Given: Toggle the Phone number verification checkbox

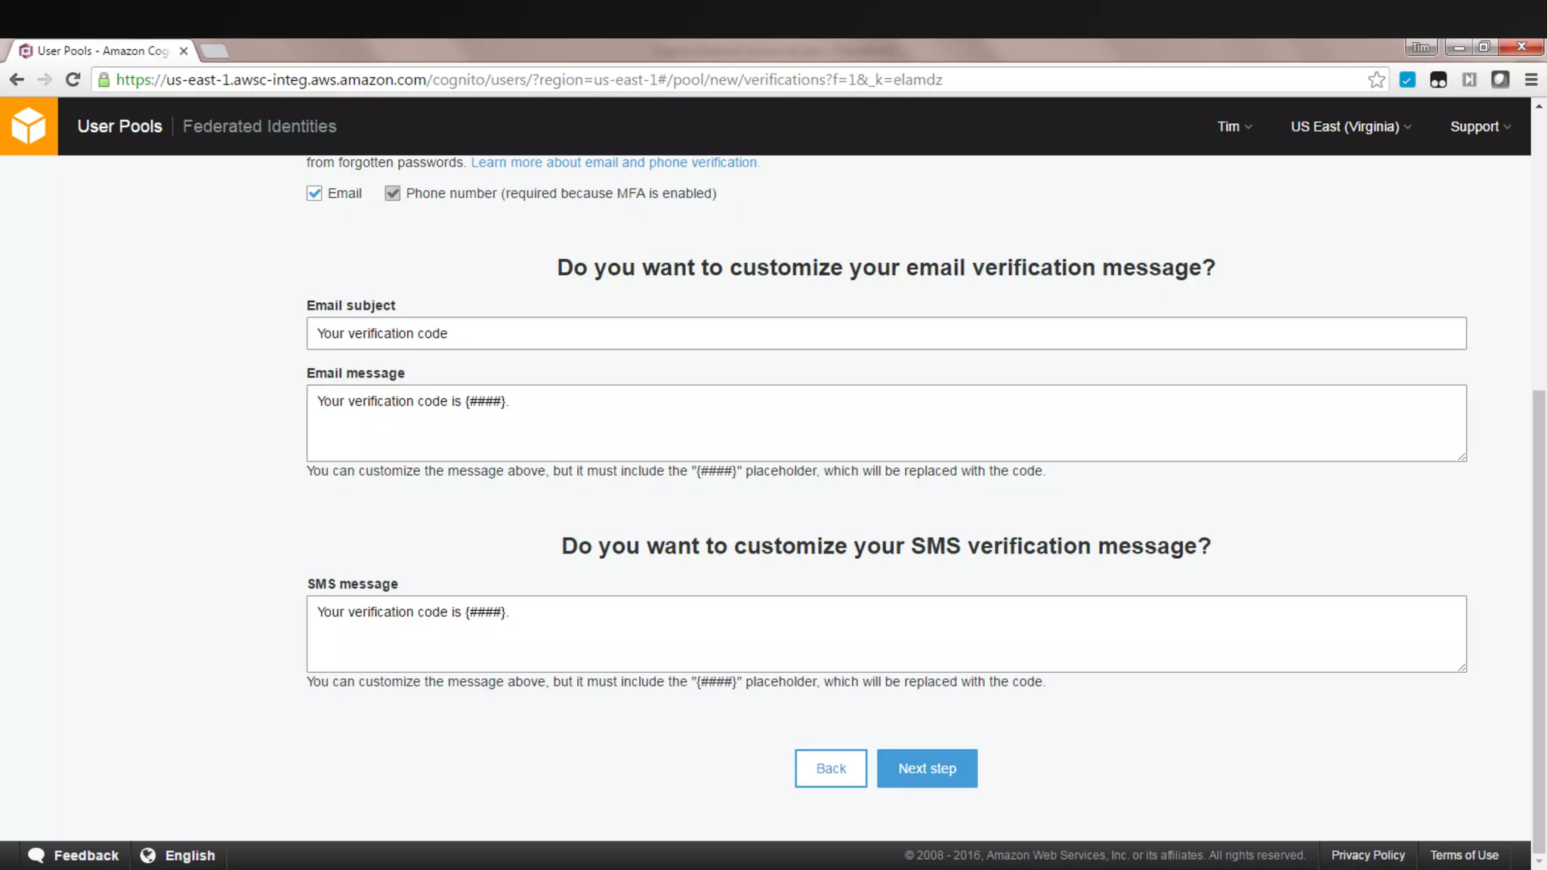Looking at the screenshot, I should pyautogui.click(x=392, y=193).
